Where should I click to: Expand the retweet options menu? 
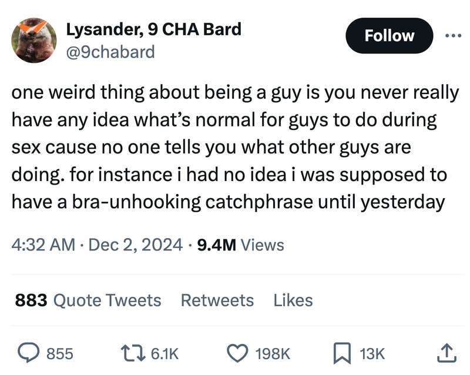pos(132,354)
